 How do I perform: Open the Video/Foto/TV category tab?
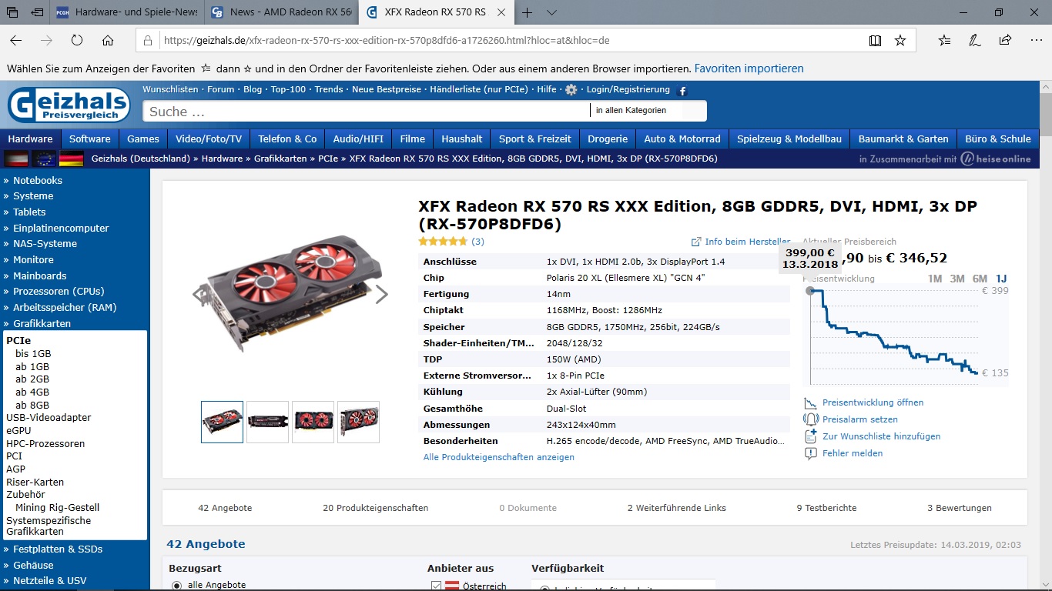click(209, 139)
